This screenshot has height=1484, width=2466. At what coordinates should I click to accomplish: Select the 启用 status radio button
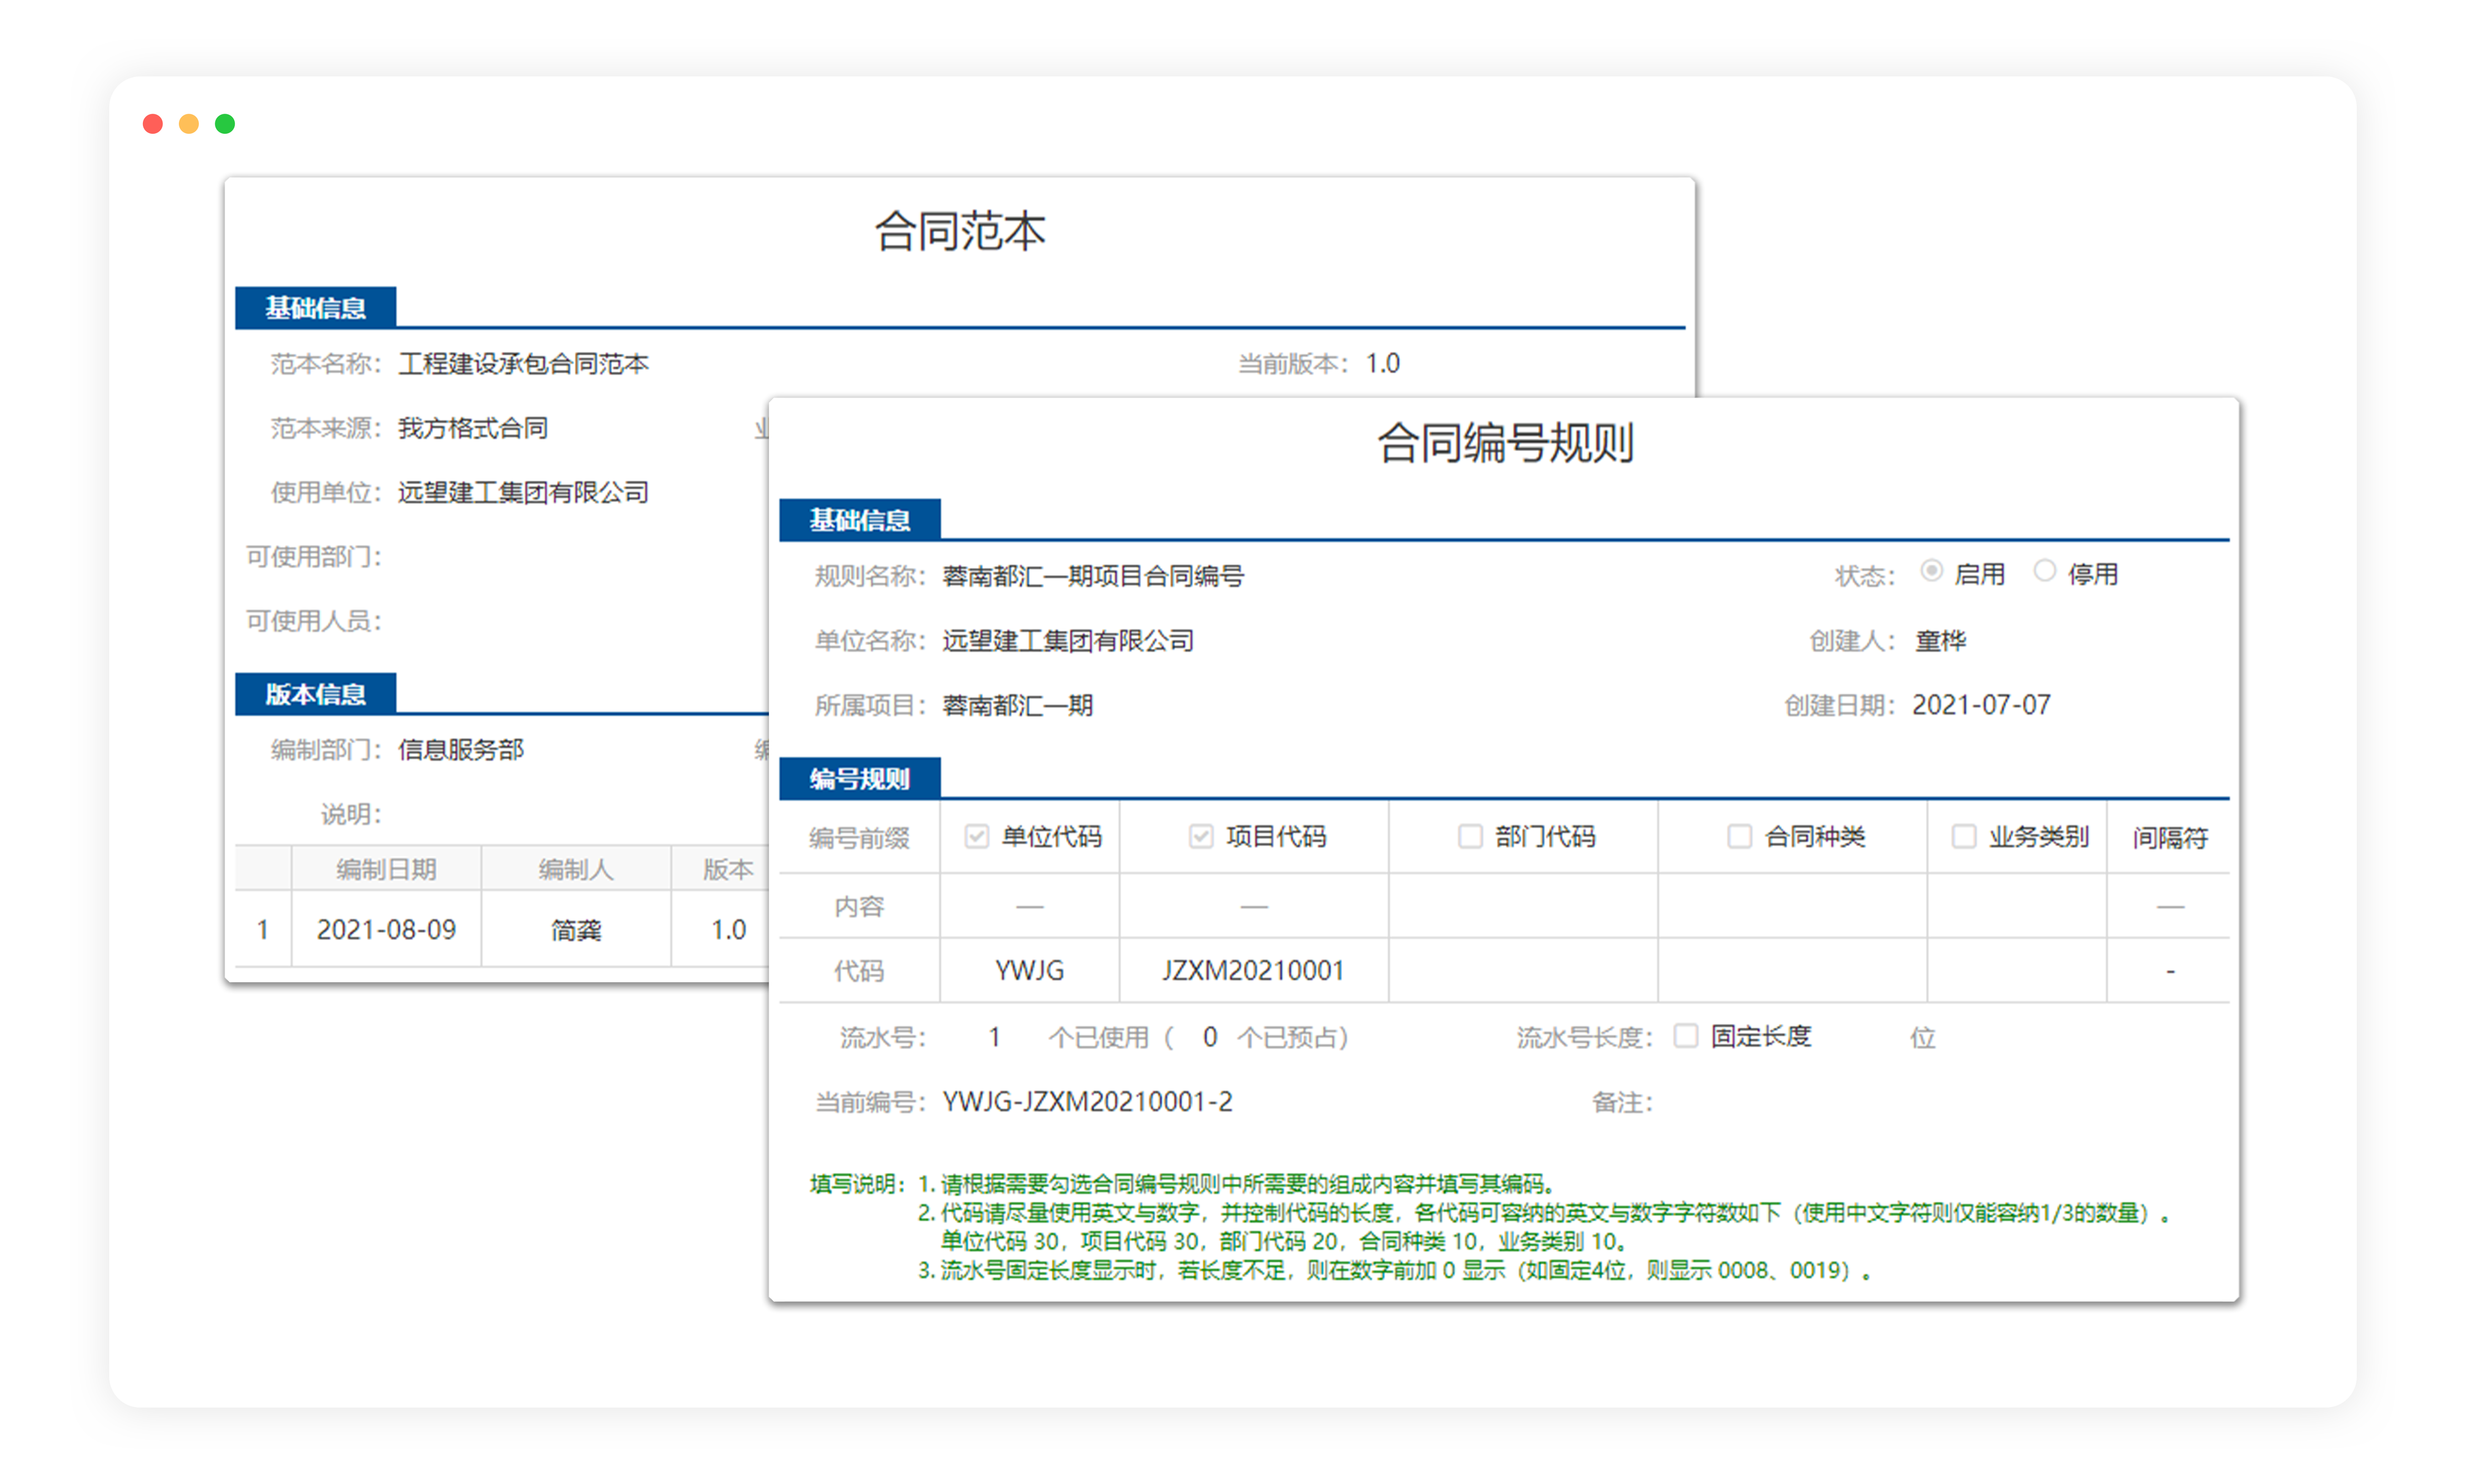(1932, 571)
